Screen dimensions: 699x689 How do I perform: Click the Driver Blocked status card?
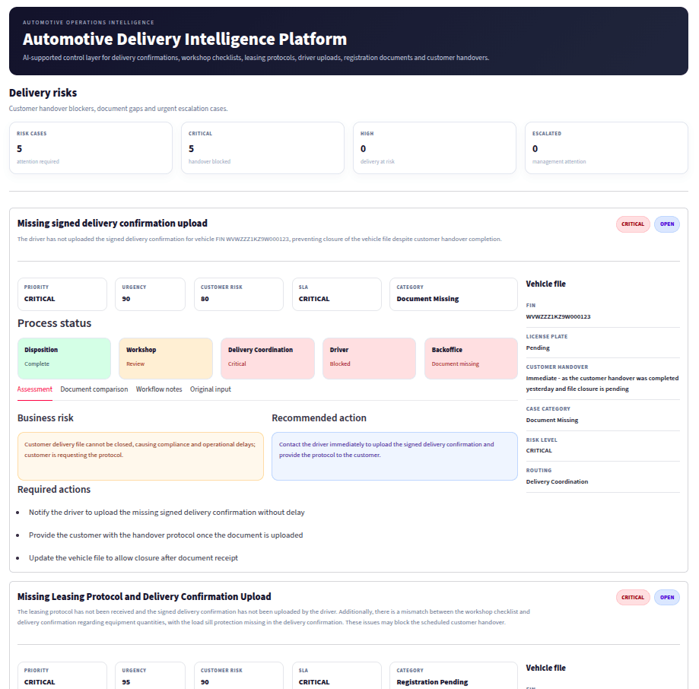(x=369, y=358)
